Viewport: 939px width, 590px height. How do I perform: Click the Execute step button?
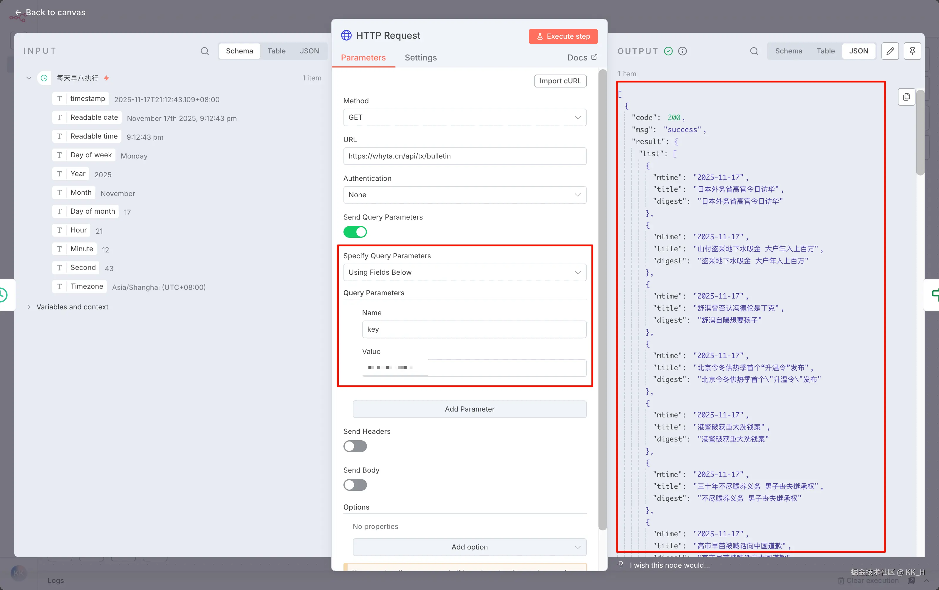point(563,36)
